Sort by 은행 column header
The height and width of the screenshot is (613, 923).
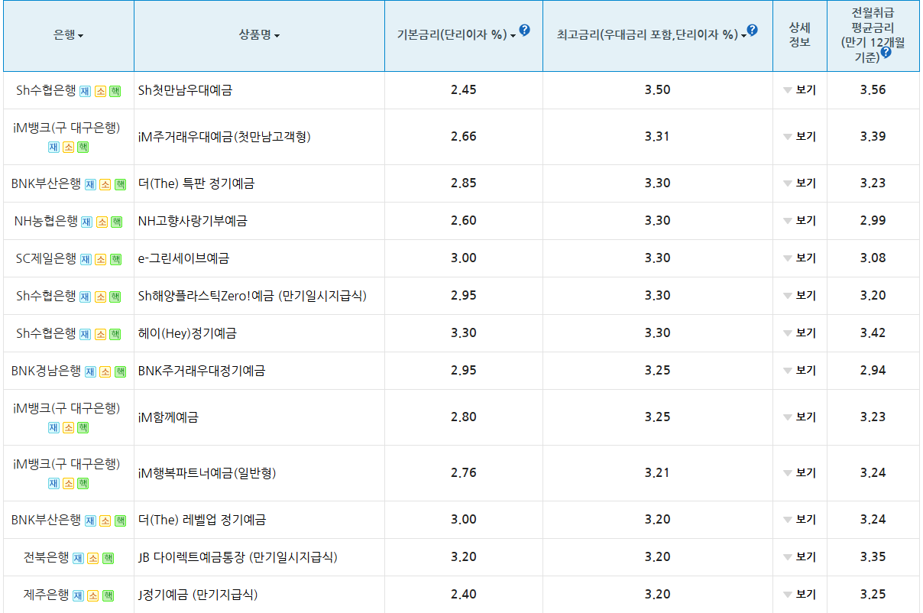tap(69, 35)
